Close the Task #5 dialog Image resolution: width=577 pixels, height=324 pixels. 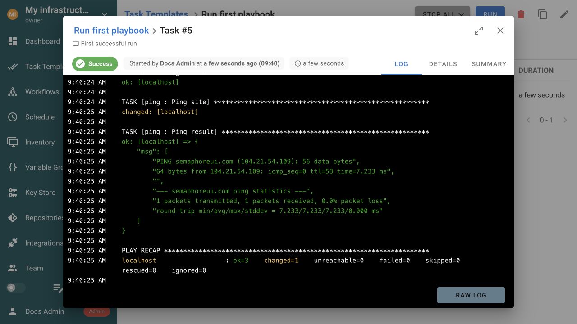coord(500,31)
